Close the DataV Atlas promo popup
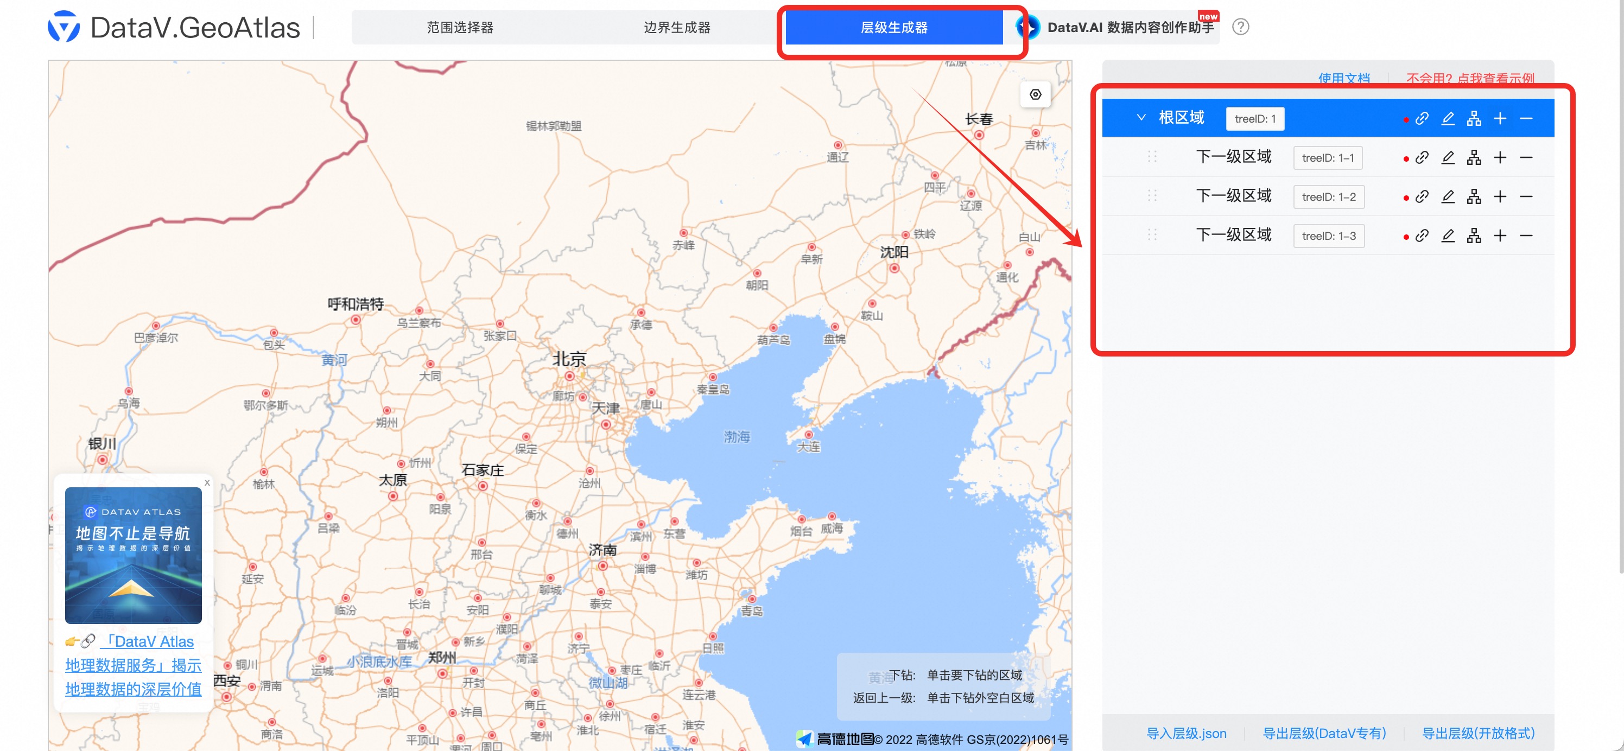The height and width of the screenshot is (751, 1624). 207,482
